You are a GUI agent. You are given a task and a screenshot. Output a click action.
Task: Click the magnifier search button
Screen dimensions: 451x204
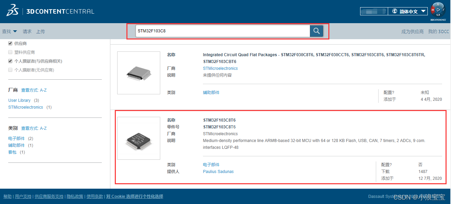point(316,31)
